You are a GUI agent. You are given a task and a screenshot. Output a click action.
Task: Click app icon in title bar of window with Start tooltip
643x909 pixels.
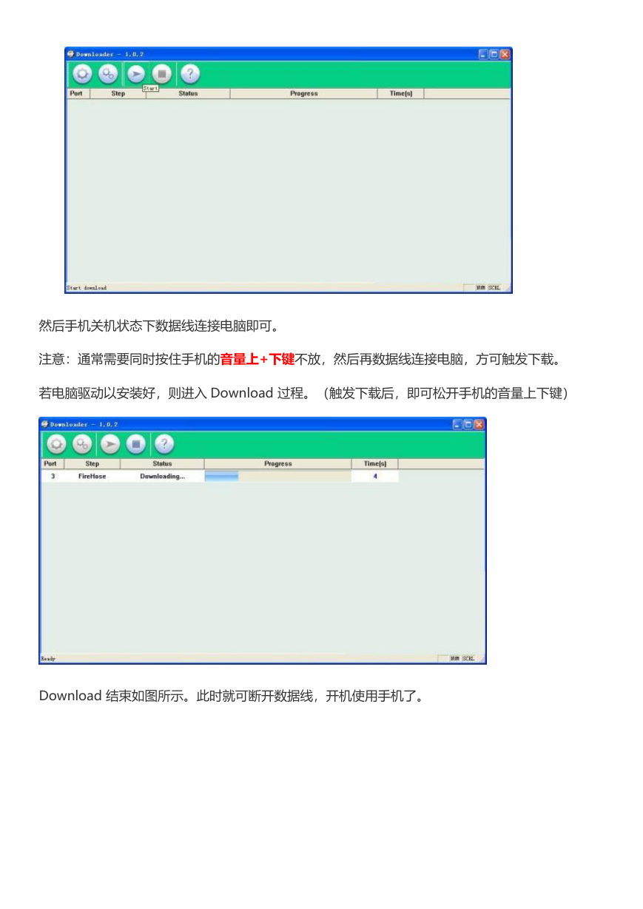click(x=71, y=54)
